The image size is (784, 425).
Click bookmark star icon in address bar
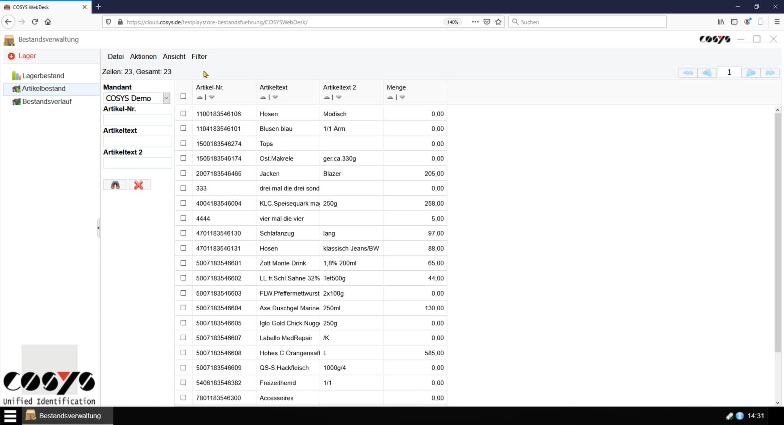click(x=498, y=22)
